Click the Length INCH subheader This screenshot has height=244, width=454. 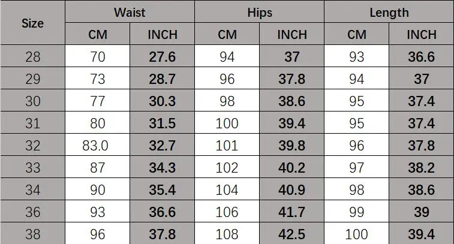pyautogui.click(x=422, y=34)
